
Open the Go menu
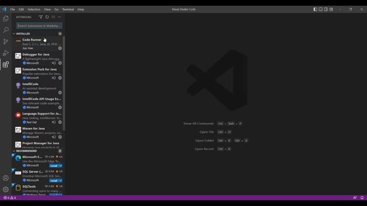[56, 9]
